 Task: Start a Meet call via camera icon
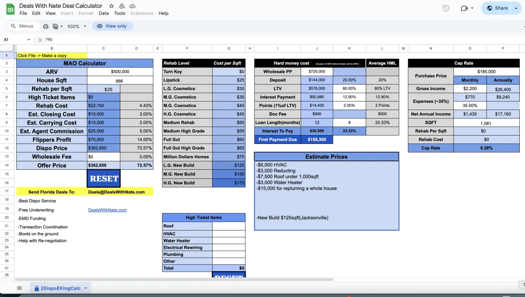[464, 8]
